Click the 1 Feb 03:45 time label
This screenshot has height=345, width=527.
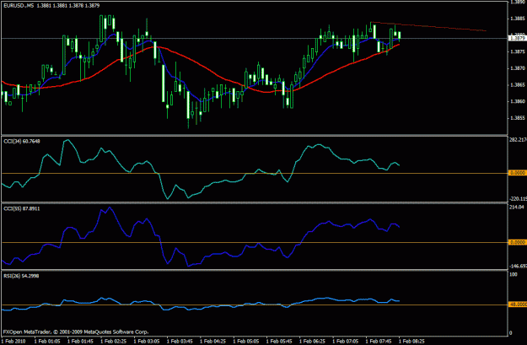pyautogui.click(x=180, y=341)
